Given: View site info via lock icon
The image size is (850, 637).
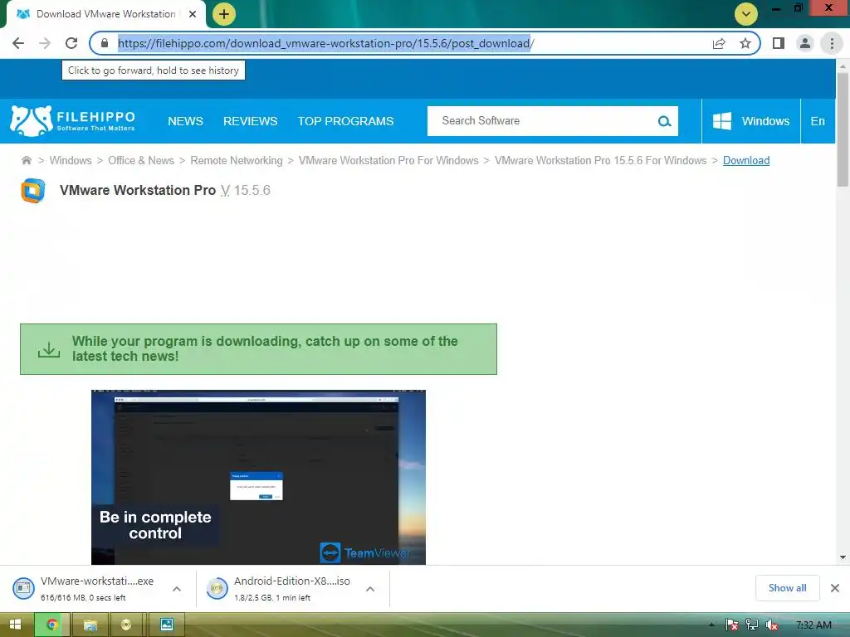Looking at the screenshot, I should (x=105, y=43).
